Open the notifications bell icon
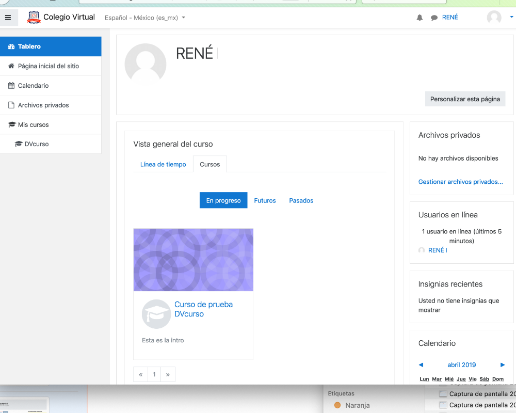 420,18
